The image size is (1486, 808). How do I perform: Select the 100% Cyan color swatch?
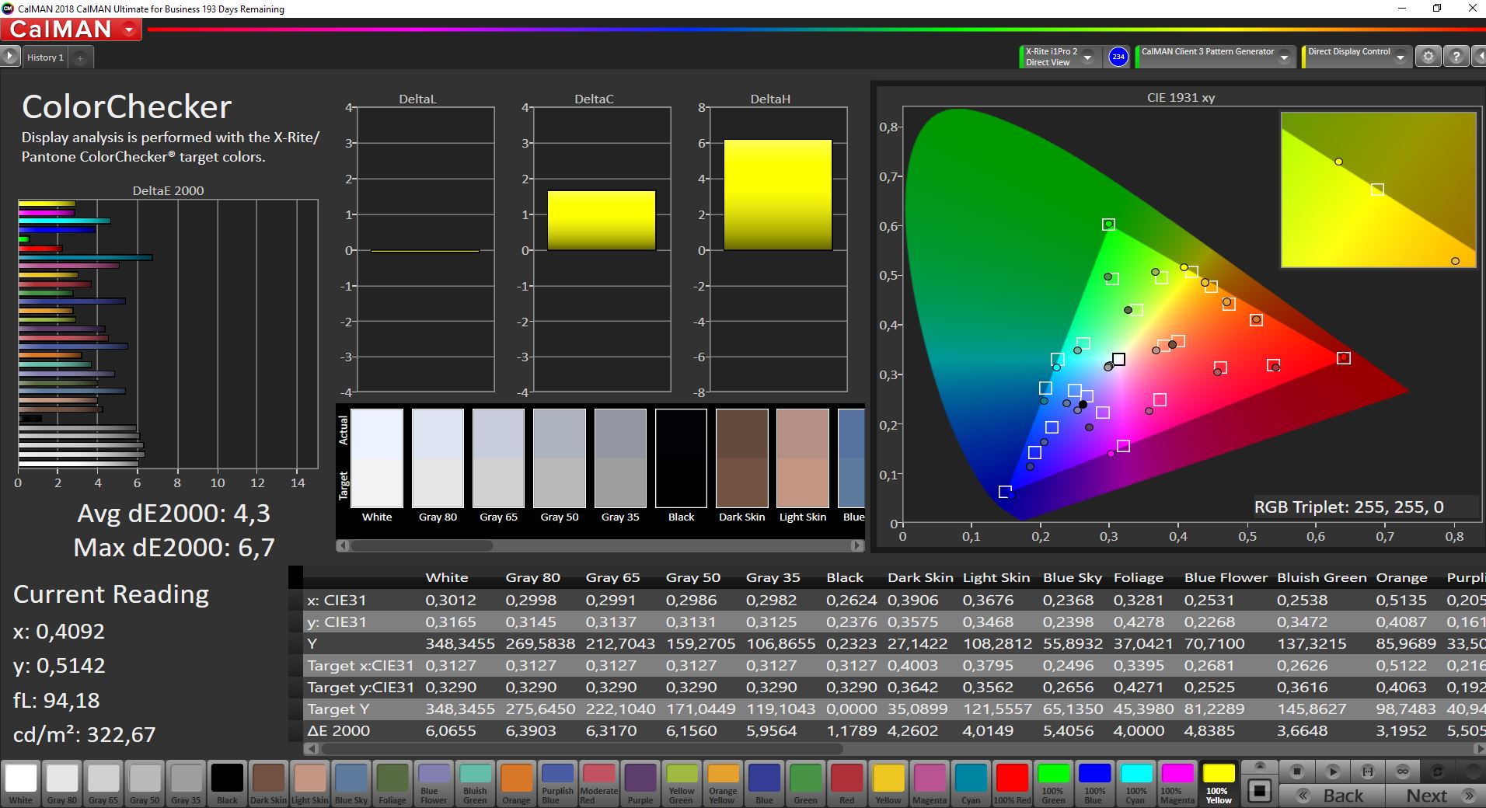1135,782
